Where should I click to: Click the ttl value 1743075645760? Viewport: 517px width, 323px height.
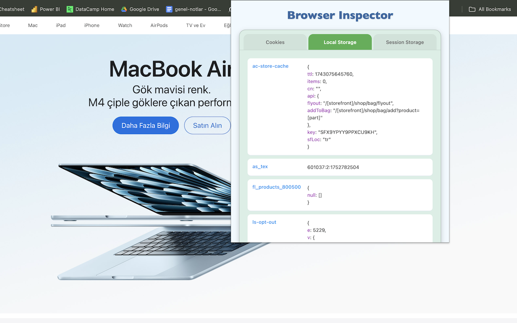pyautogui.click(x=334, y=74)
